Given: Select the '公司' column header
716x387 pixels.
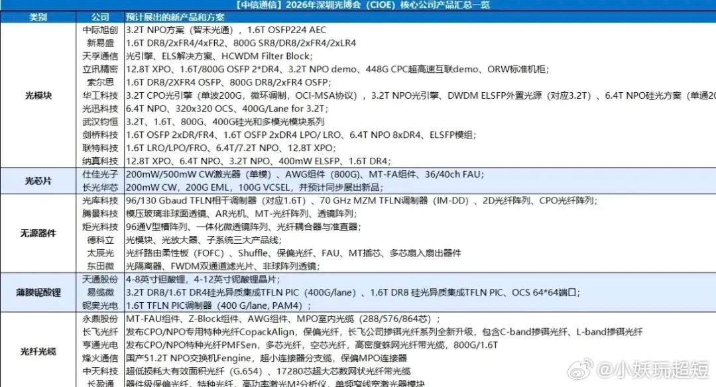Looking at the screenshot, I should 100,17.
